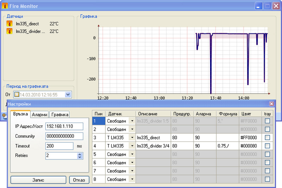The width and height of the screenshot is (282, 188).
Task: Expand the sensor dropdown for pin 4
Action: point(132,146)
